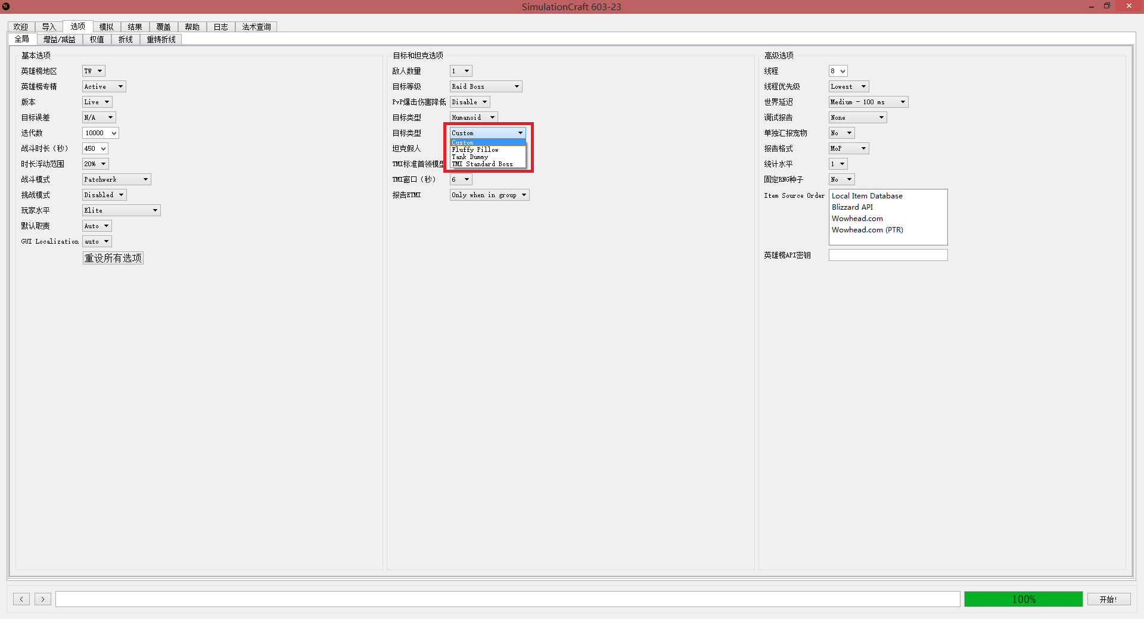Open the 英雄榜地区 dropdown showing TW
Screen dimensions: 1144x619
(94, 71)
